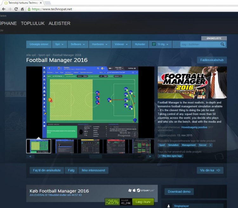
Task: Click the Læg i kurv button
Action: click(x=143, y=202)
